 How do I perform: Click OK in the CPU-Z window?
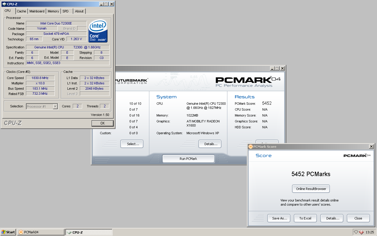pos(102,123)
